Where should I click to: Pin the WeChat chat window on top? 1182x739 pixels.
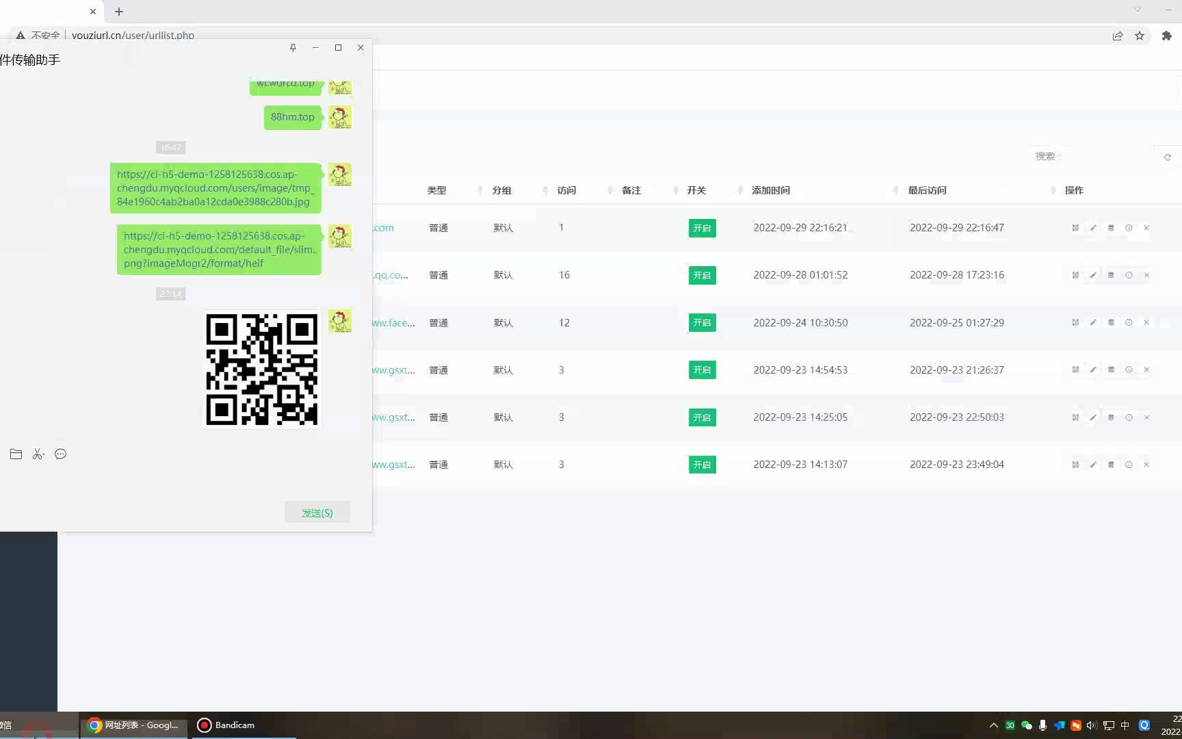coord(293,47)
